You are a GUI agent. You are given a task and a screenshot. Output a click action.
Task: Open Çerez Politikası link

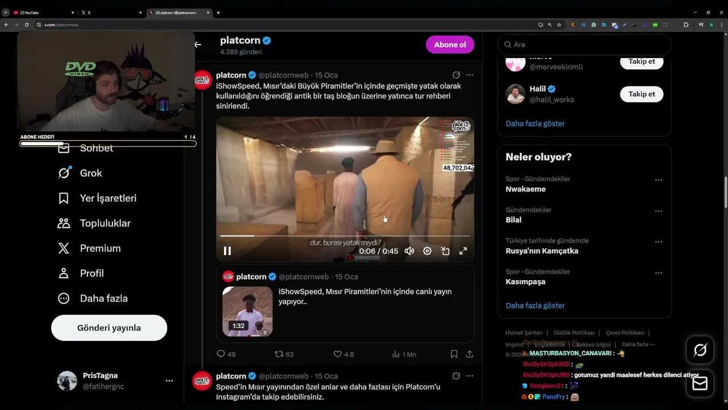coord(625,333)
